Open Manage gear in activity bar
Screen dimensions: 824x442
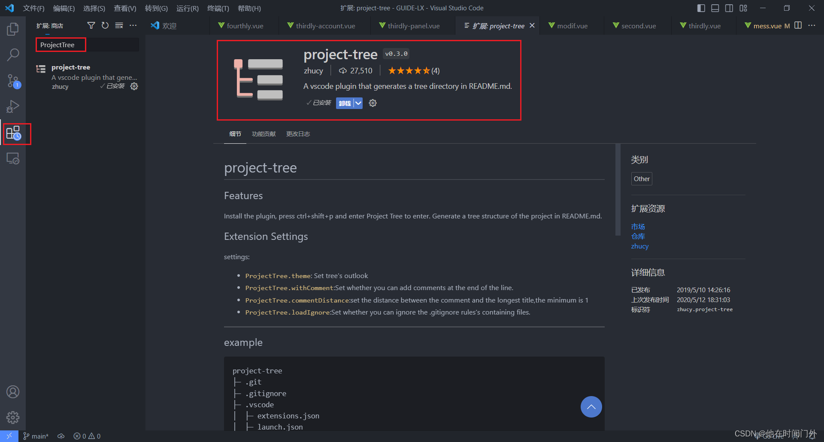point(13,418)
